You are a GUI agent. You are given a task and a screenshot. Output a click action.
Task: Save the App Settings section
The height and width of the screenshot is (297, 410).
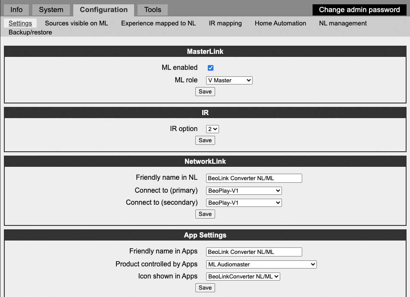[x=205, y=288]
